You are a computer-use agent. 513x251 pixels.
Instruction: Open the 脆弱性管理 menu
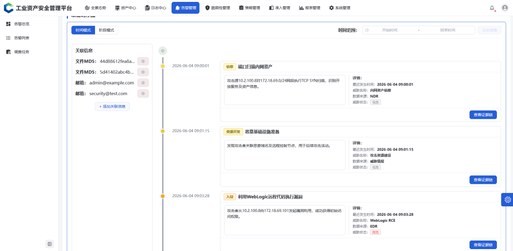218,8
